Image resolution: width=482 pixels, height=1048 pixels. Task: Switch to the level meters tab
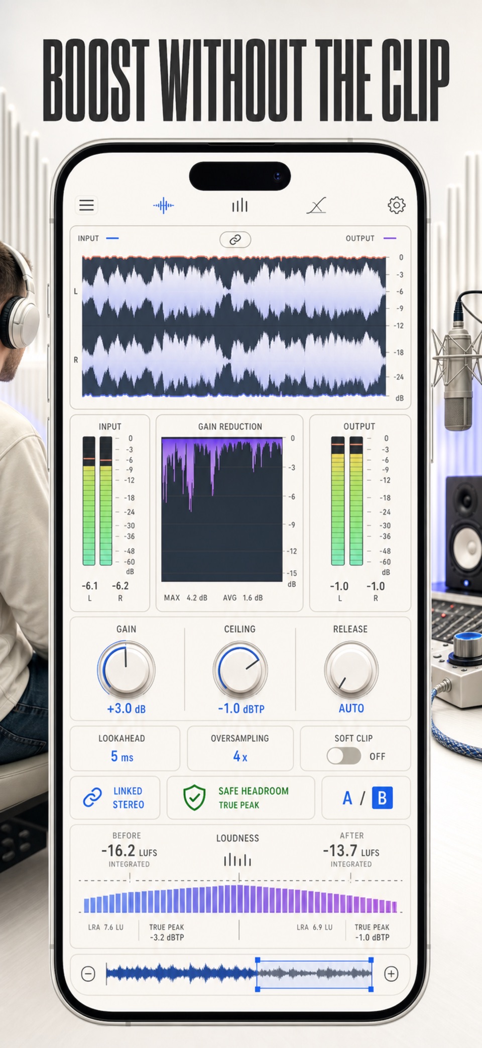pos(240,205)
